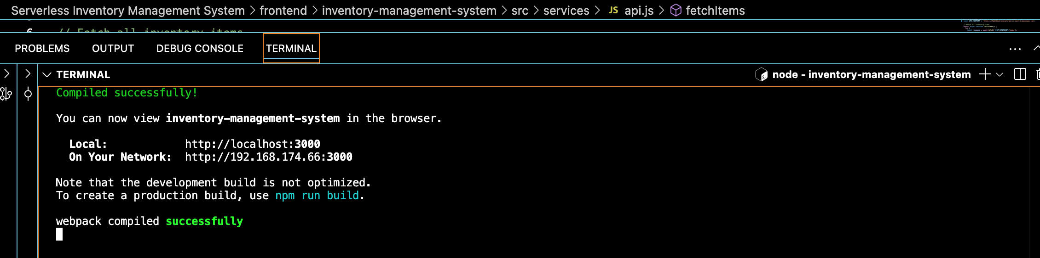Click the git commit node icon

tap(28, 94)
